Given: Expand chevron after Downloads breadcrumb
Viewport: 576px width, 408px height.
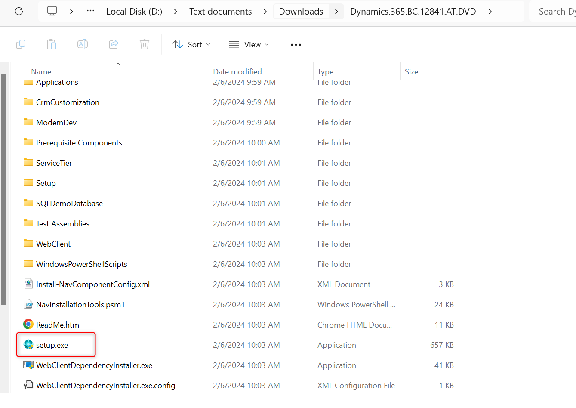Looking at the screenshot, I should (336, 12).
